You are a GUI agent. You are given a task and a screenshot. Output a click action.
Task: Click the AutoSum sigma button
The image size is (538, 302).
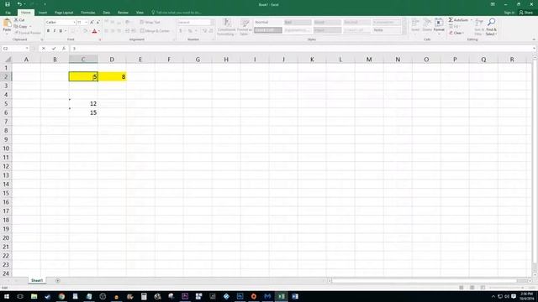coord(458,20)
